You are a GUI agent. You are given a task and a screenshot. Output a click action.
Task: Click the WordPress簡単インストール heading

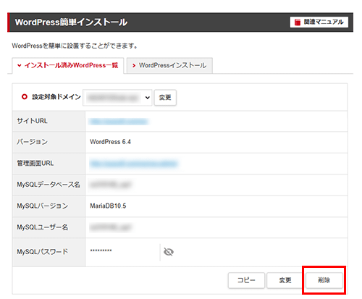pos(71,22)
